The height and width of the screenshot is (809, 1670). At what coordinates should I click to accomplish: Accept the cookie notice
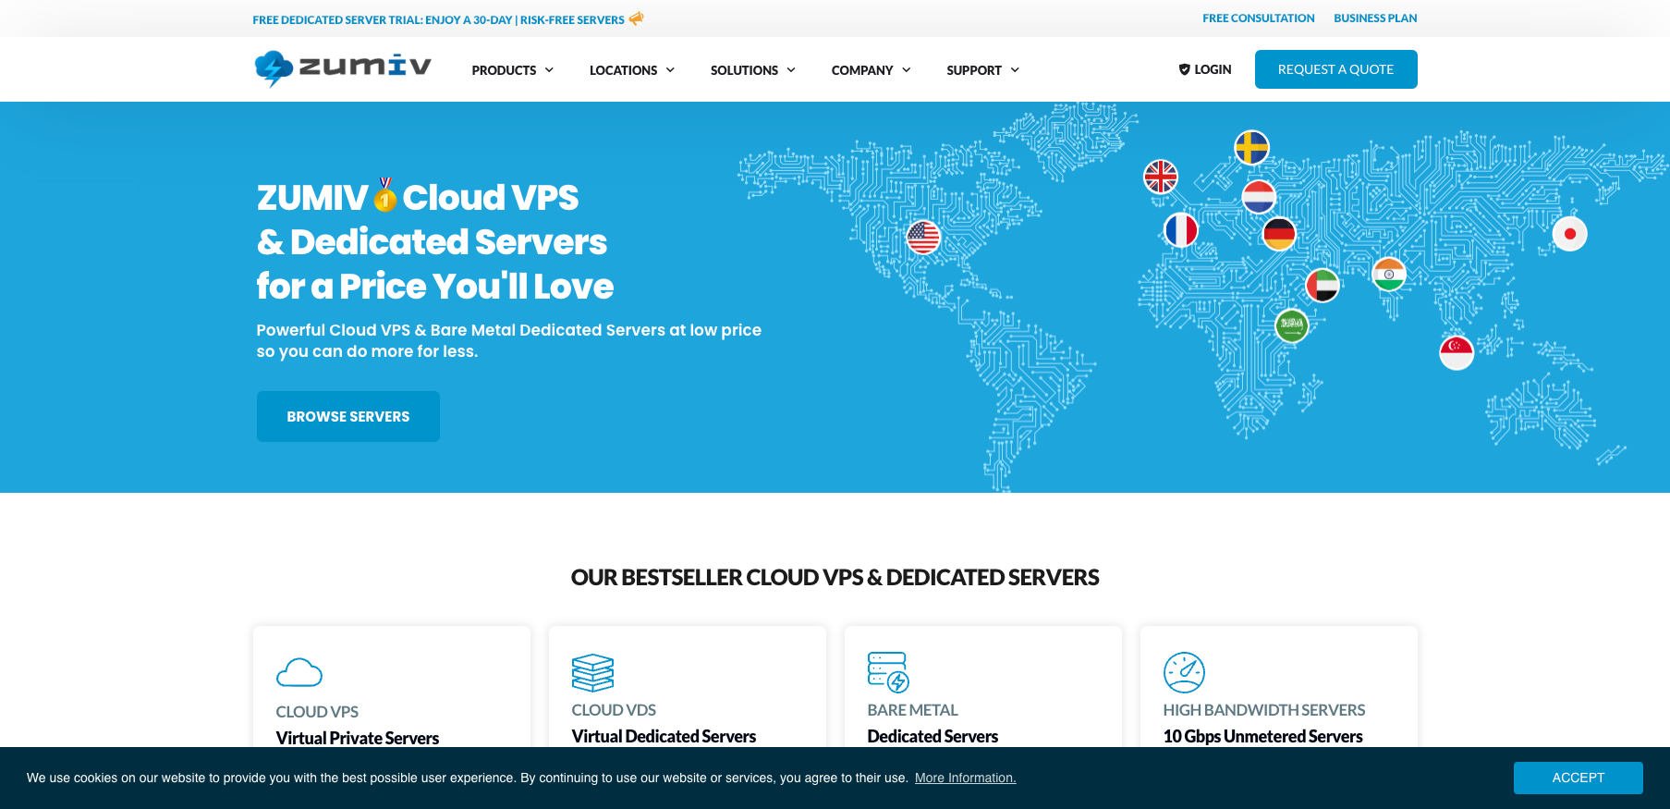[1578, 778]
